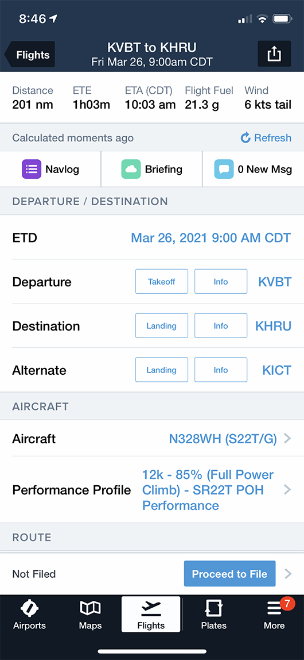Open Destination Landing button

(162, 326)
